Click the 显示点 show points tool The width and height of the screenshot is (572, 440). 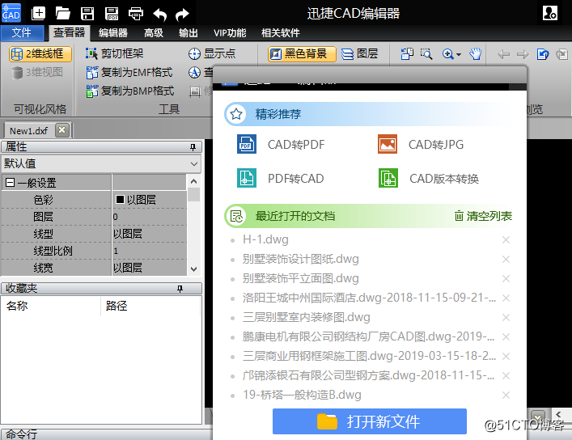coord(212,53)
